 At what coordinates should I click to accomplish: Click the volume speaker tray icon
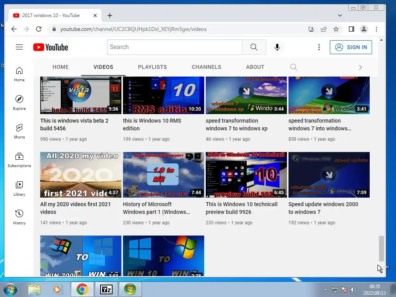(353, 290)
